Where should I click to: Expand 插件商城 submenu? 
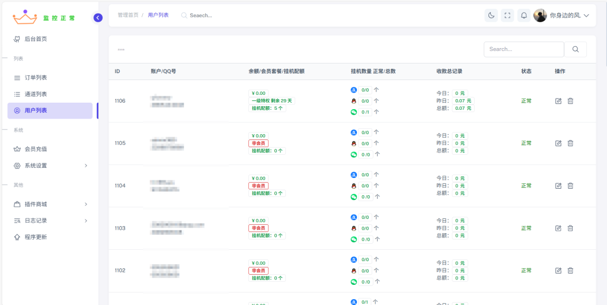point(50,204)
